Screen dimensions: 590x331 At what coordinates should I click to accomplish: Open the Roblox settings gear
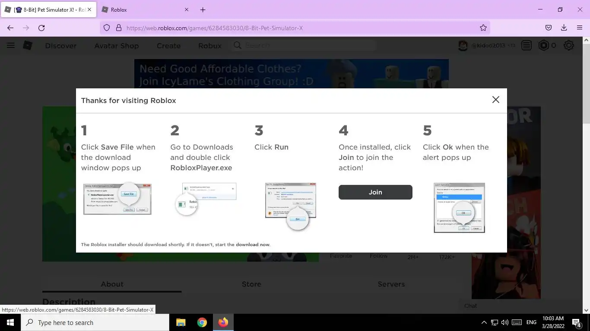coord(569,45)
